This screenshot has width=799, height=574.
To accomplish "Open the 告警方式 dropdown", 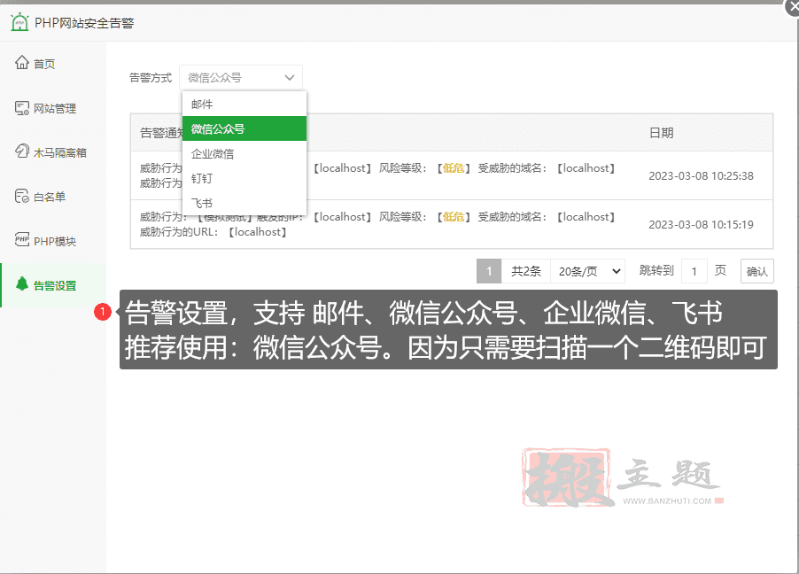I will click(241, 77).
